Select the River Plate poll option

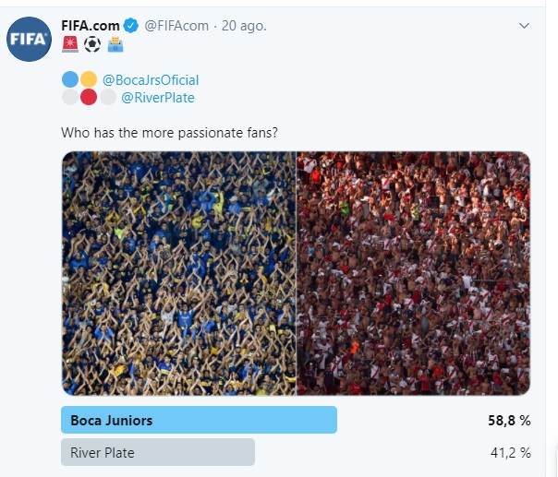coord(157,452)
